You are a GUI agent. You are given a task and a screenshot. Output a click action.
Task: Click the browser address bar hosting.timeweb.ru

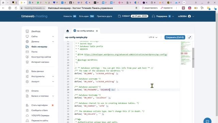[35, 8]
